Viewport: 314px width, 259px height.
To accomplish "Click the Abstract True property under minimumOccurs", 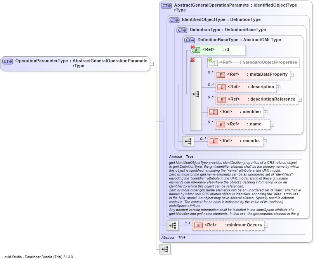I will [x=173, y=237].
